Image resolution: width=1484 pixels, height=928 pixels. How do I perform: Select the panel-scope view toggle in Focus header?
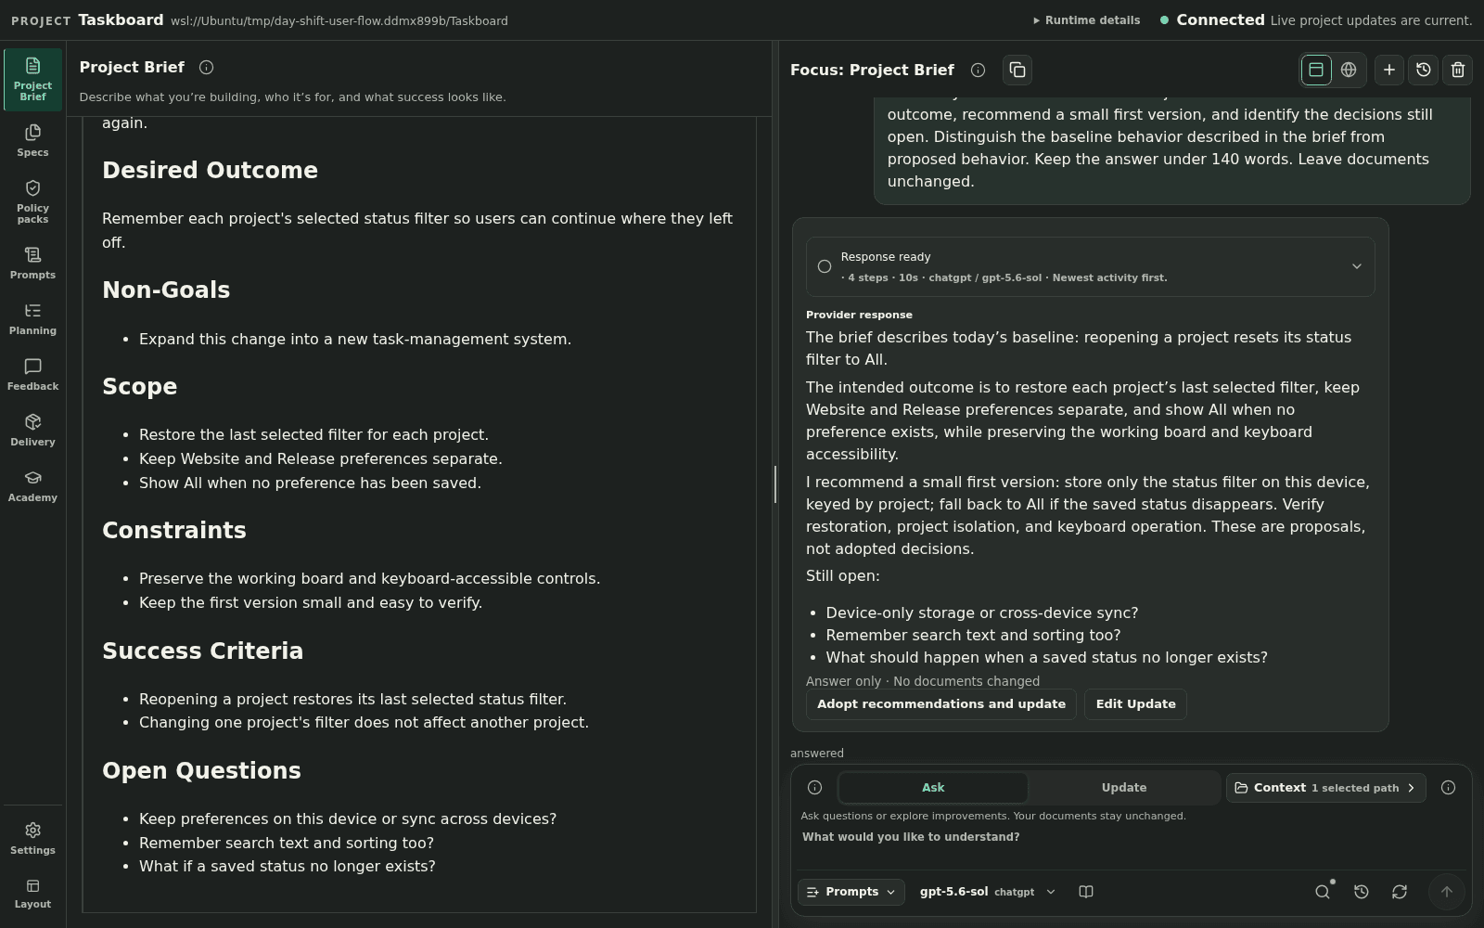[x=1316, y=70]
